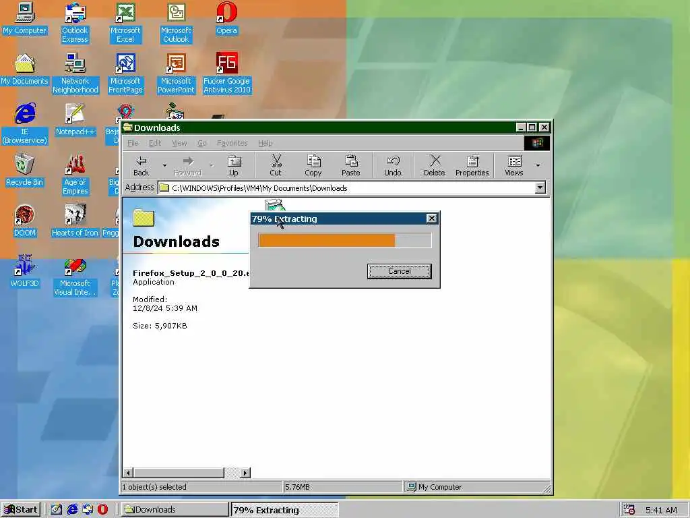690x518 pixels.
Task: Open the Address bar dropdown
Action: click(540, 188)
